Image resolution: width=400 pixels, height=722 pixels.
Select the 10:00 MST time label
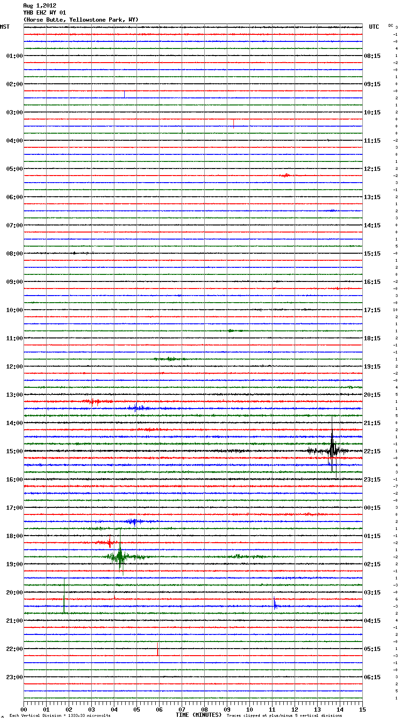pyautogui.click(x=15, y=310)
